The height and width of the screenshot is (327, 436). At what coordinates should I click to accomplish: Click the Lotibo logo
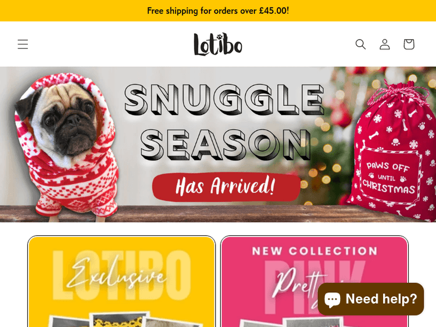[x=218, y=44]
